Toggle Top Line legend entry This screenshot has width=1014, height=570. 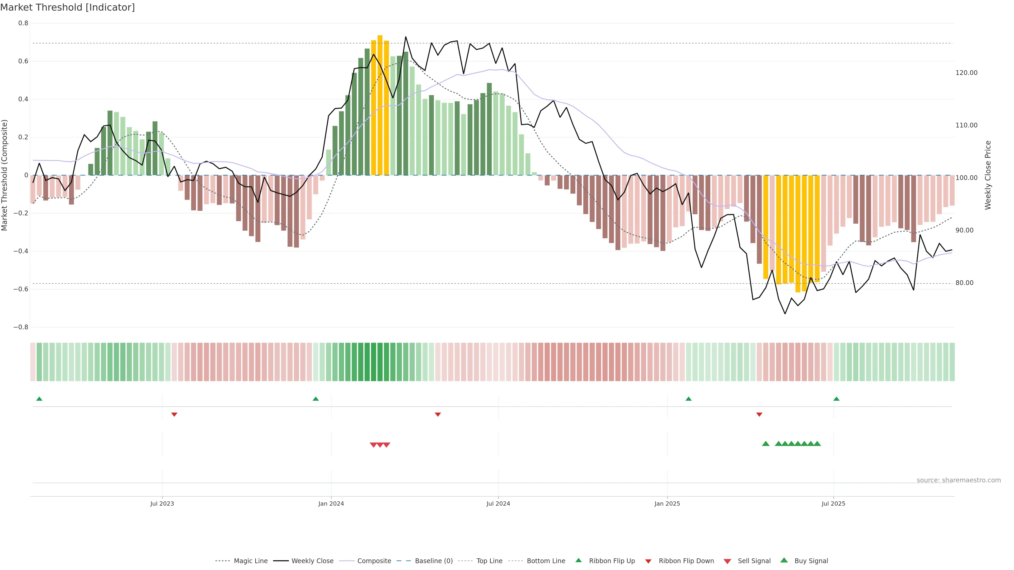(489, 561)
